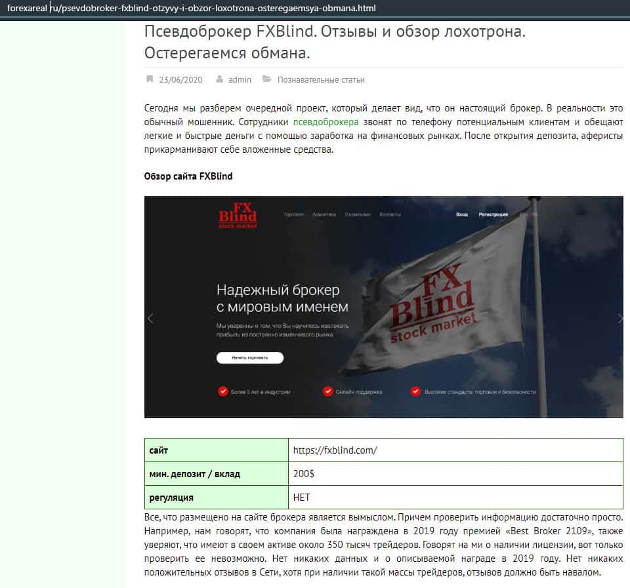Click the Онлайн поддержка text

(x=359, y=392)
